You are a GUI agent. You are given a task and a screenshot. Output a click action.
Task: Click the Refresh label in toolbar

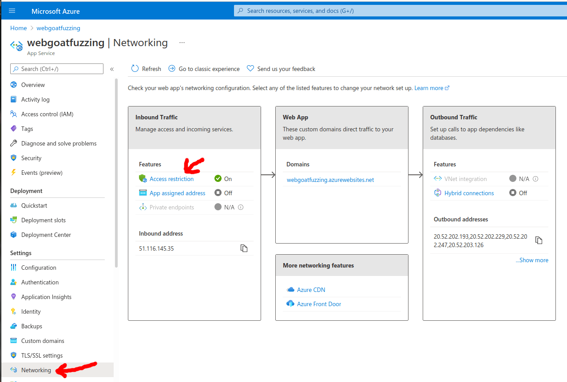tap(151, 69)
